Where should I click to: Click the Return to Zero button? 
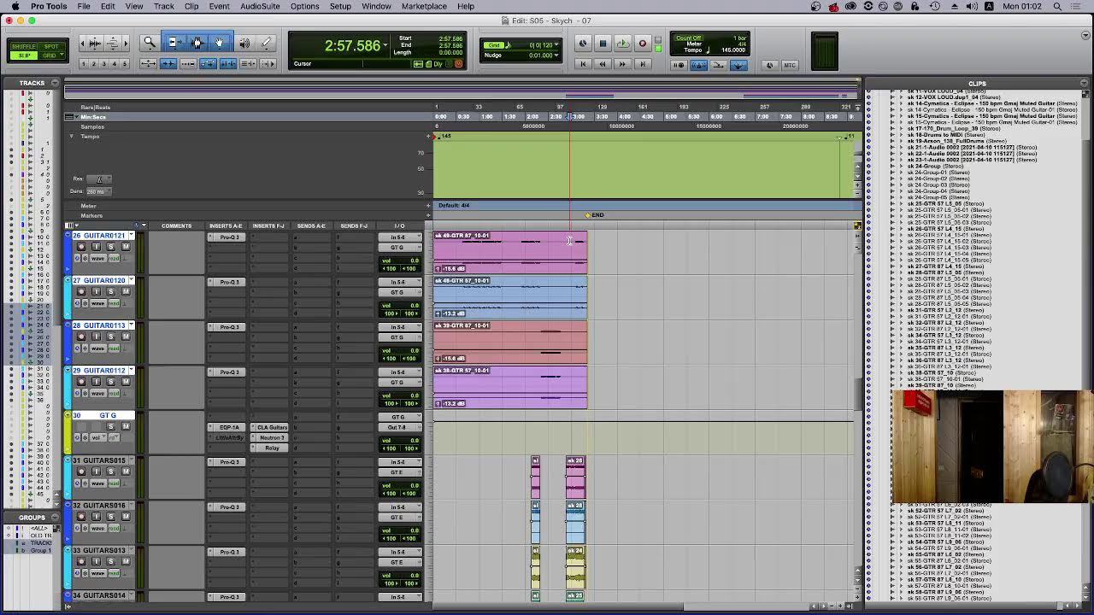coord(583,64)
